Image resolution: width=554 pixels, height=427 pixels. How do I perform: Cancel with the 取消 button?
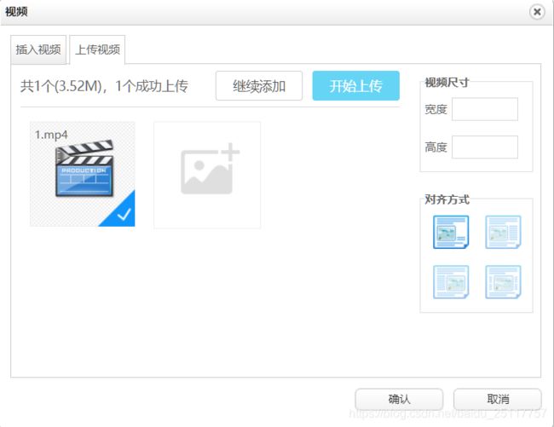(498, 399)
